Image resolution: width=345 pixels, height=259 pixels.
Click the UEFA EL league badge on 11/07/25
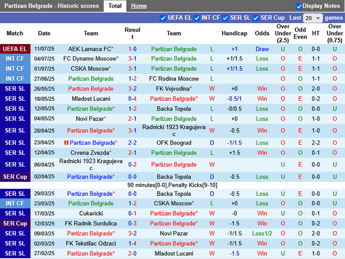[15, 49]
